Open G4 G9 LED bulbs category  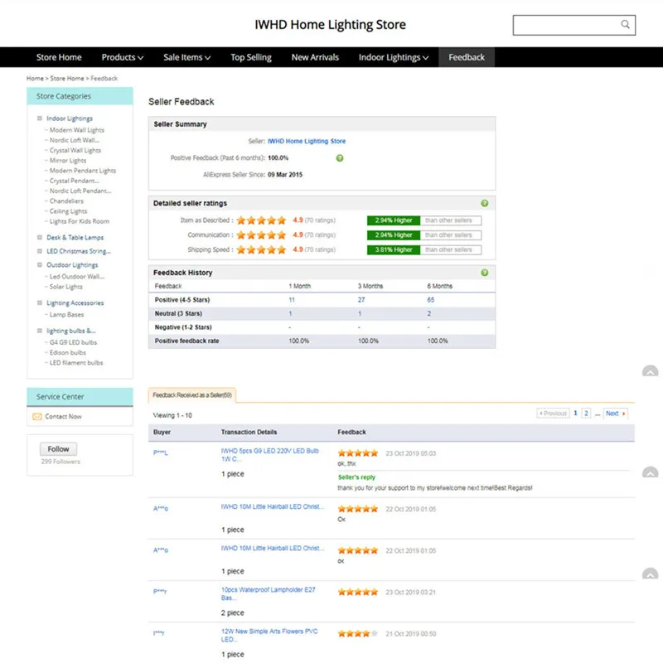pyautogui.click(x=73, y=342)
